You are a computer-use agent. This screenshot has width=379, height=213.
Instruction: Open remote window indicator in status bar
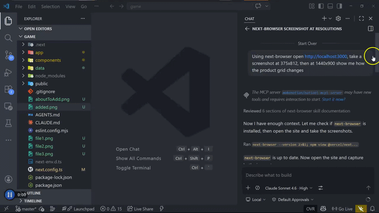[x=6, y=209]
